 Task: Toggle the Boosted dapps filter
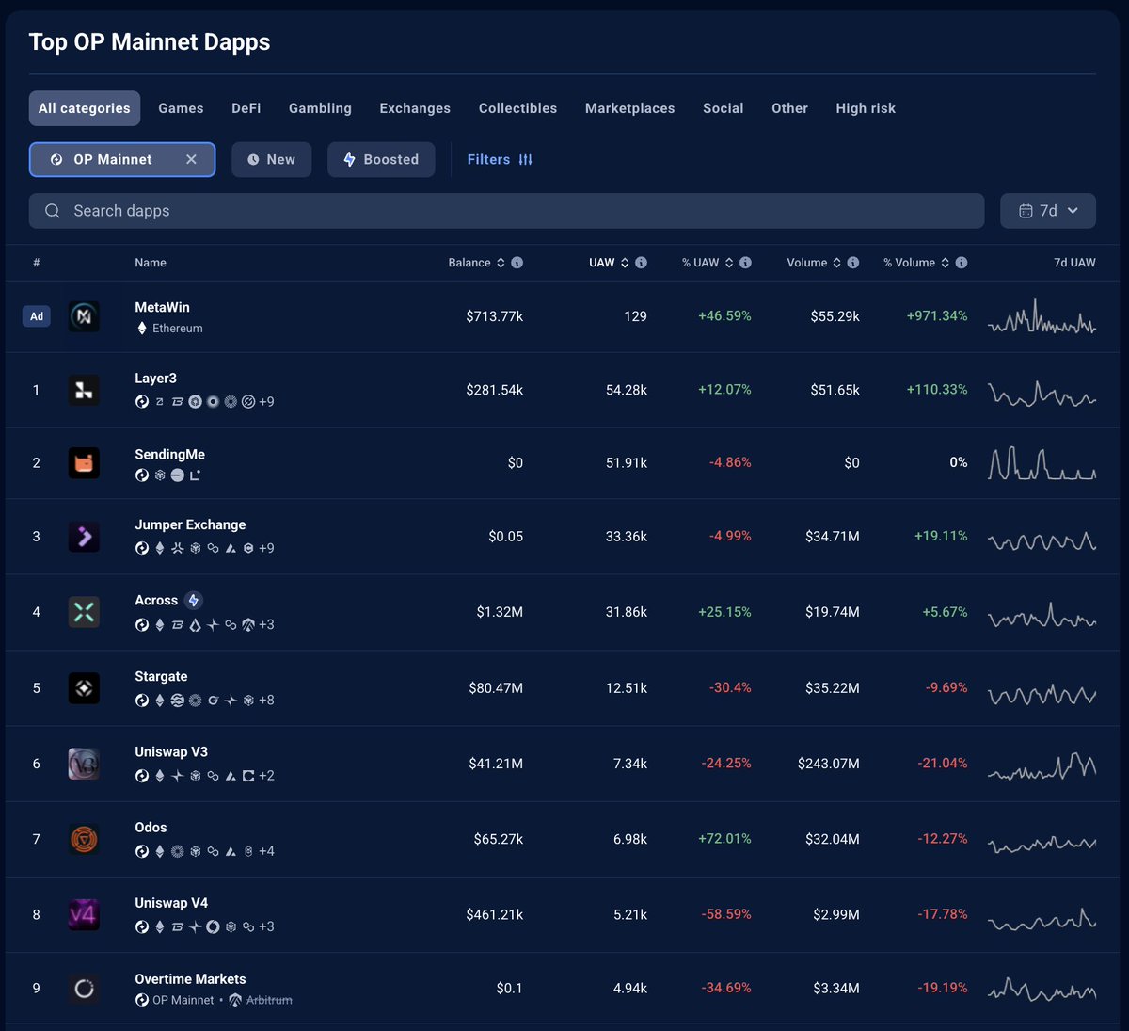pos(381,160)
